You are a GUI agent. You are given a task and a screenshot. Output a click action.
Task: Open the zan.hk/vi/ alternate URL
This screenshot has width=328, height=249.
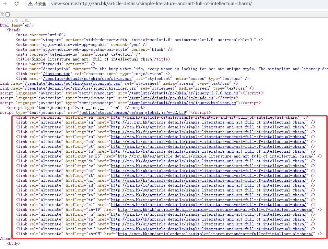(x=208, y=229)
